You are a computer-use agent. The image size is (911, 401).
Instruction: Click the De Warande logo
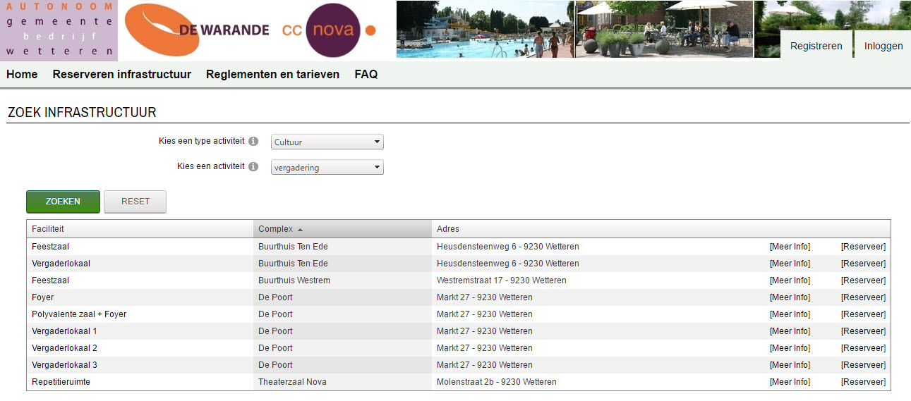coord(197,30)
